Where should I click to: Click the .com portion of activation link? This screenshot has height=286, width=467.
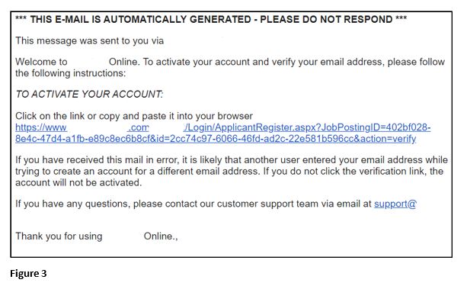(x=138, y=127)
